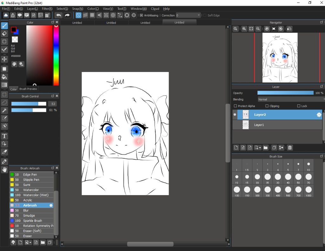Select the Sparkle Brush
This screenshot has height=251, width=325.
31,221
